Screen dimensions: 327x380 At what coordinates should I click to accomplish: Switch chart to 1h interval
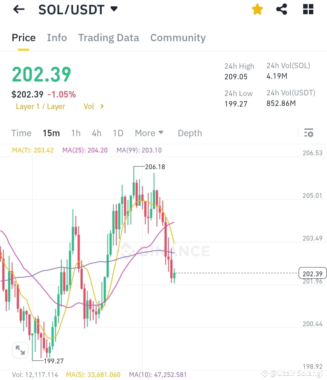[x=76, y=133]
